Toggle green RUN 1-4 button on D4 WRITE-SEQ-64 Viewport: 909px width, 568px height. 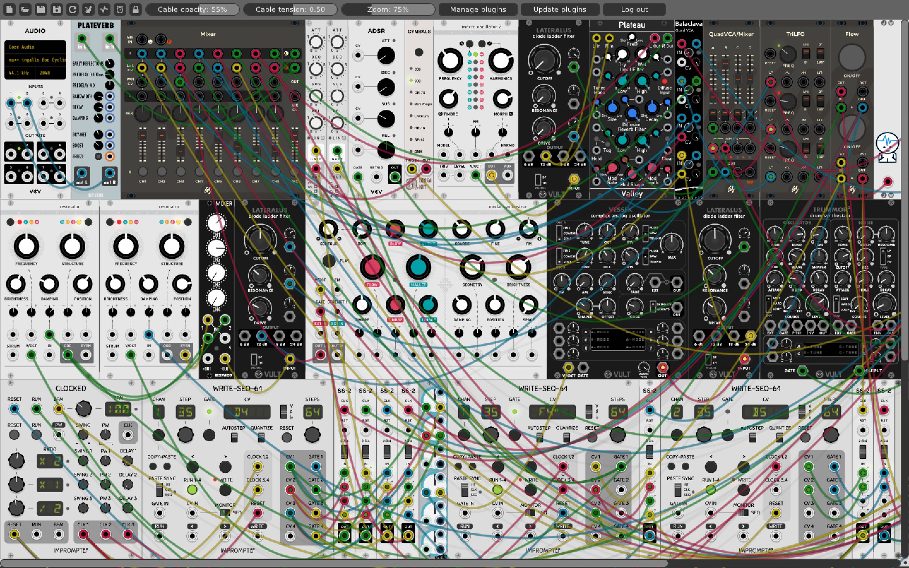click(x=192, y=490)
